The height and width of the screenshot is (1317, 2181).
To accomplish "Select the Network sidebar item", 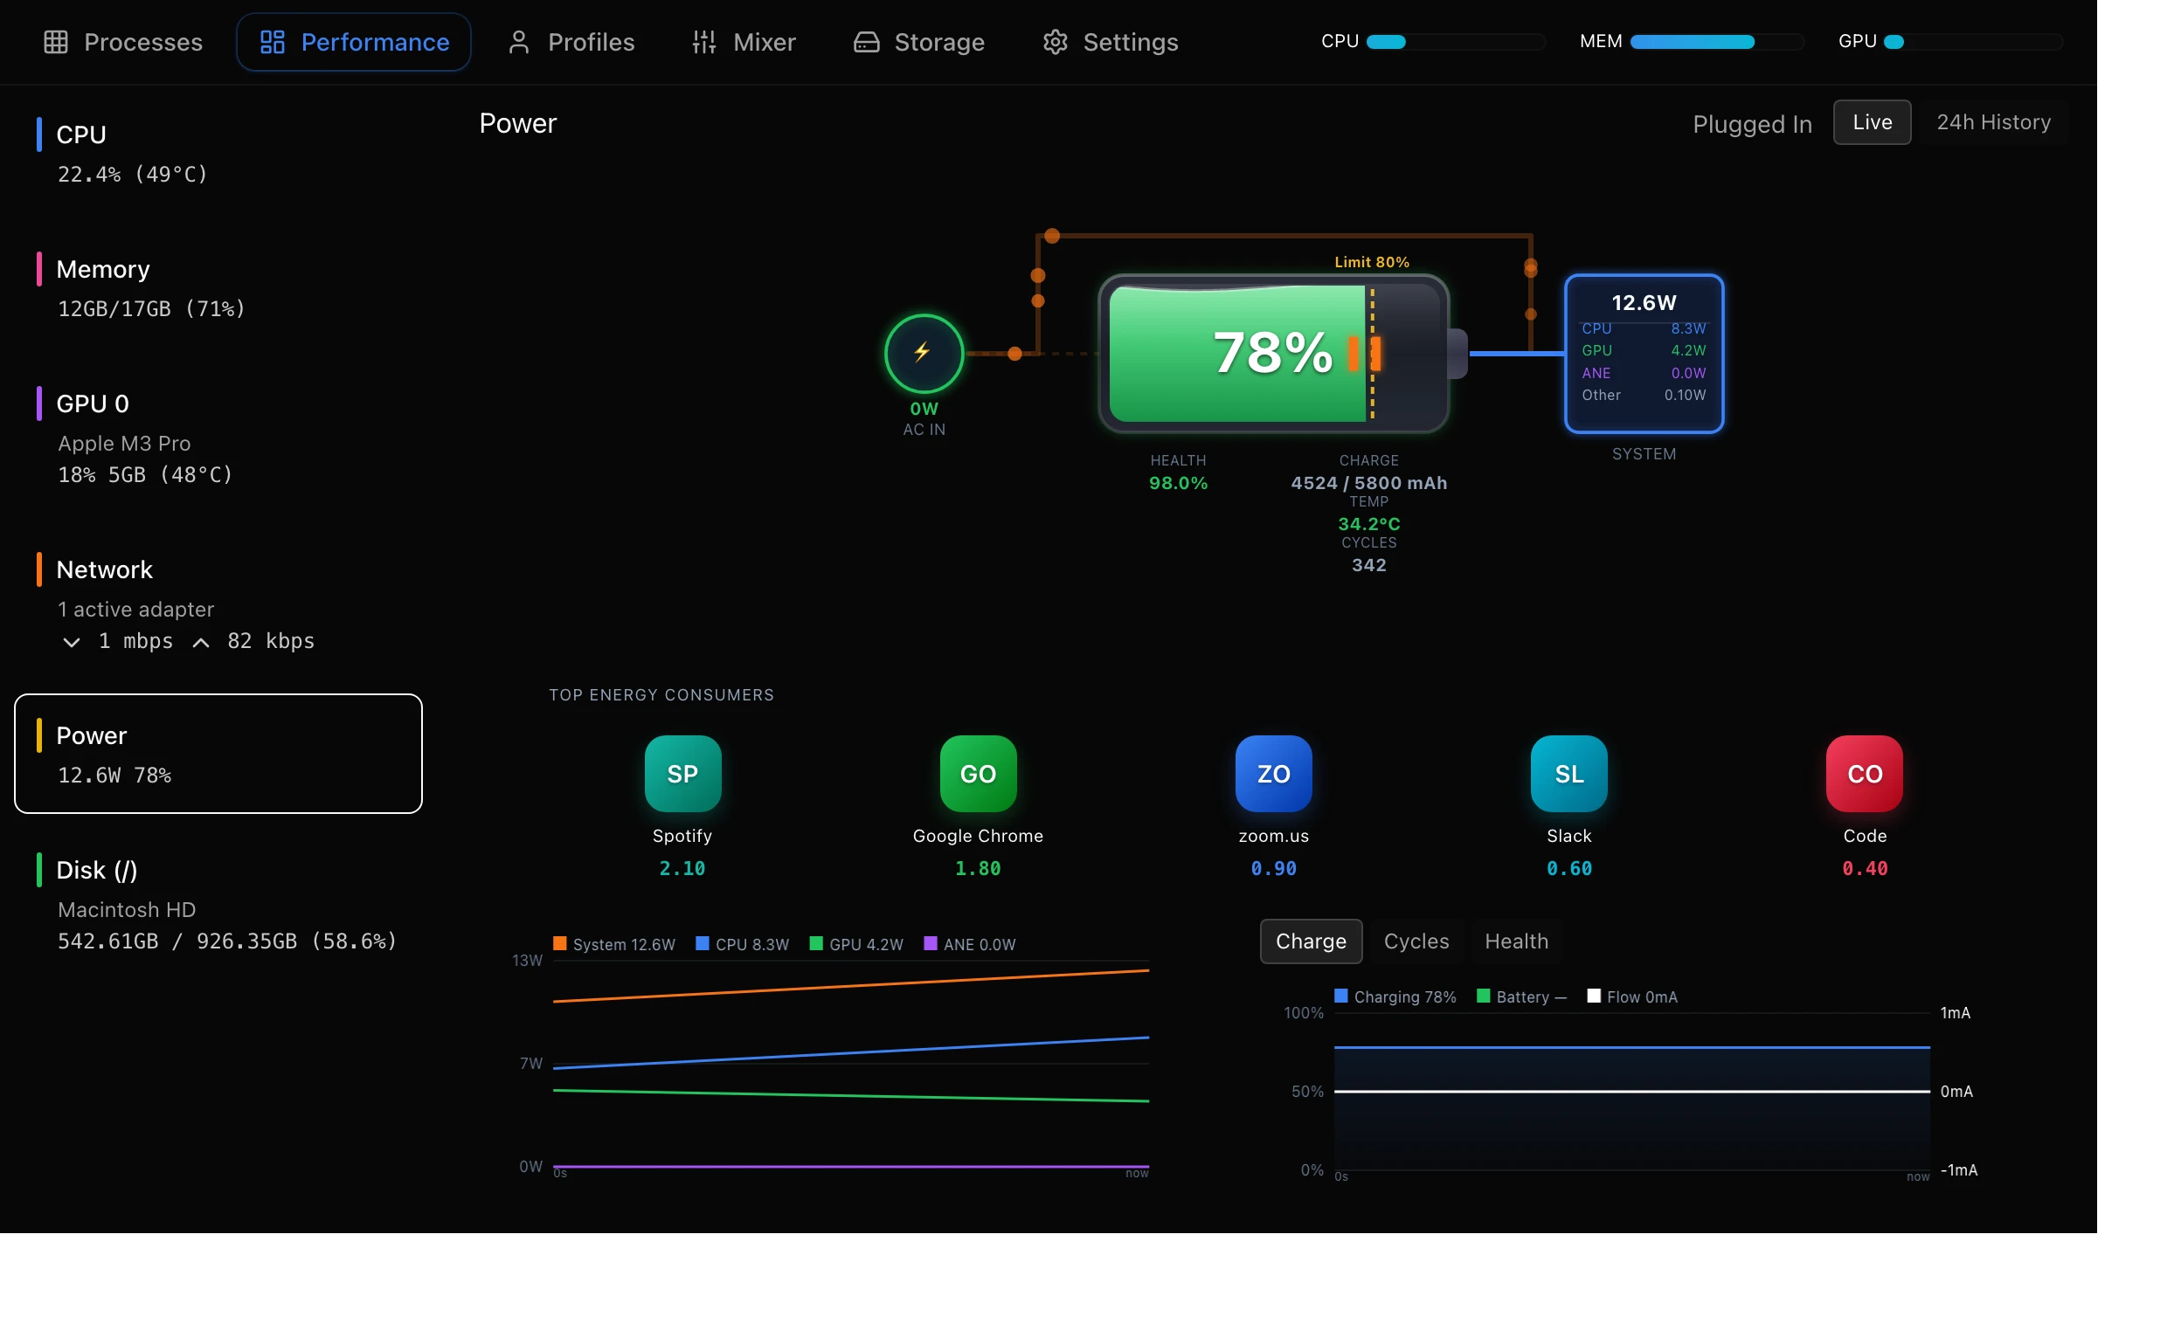I will point(218,604).
